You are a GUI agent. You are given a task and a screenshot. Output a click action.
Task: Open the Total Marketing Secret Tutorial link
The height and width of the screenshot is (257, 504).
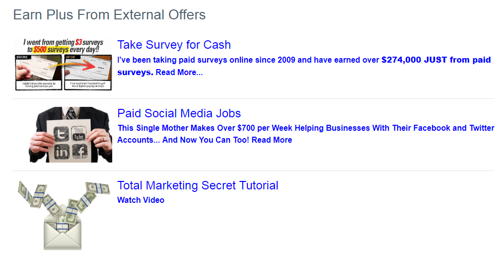tap(198, 185)
